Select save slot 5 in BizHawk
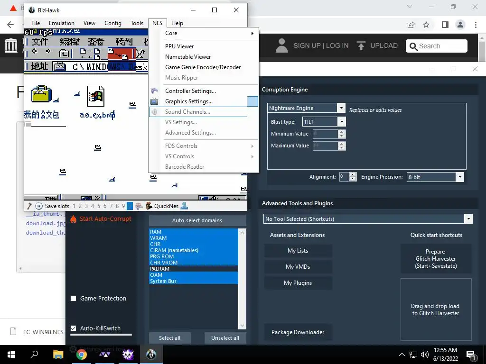The height and width of the screenshot is (364, 486). click(x=99, y=206)
